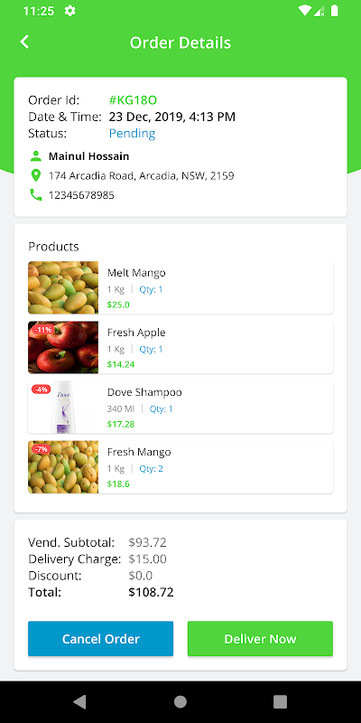
Task: Tap the Android home circle button
Action: (180, 702)
